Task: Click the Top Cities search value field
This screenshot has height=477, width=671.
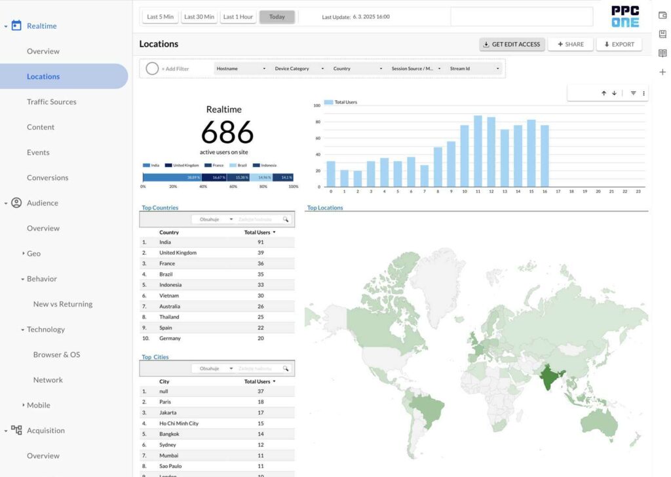Action: 258,369
